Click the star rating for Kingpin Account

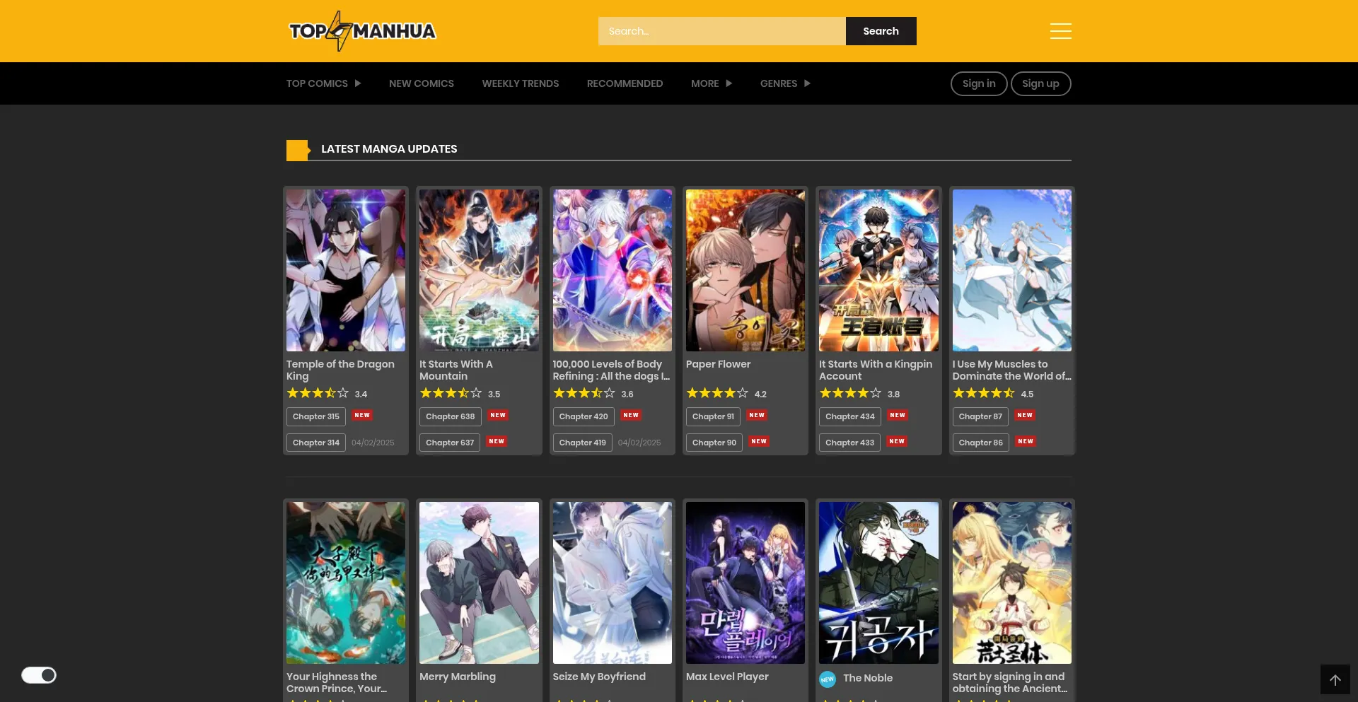coord(850,393)
